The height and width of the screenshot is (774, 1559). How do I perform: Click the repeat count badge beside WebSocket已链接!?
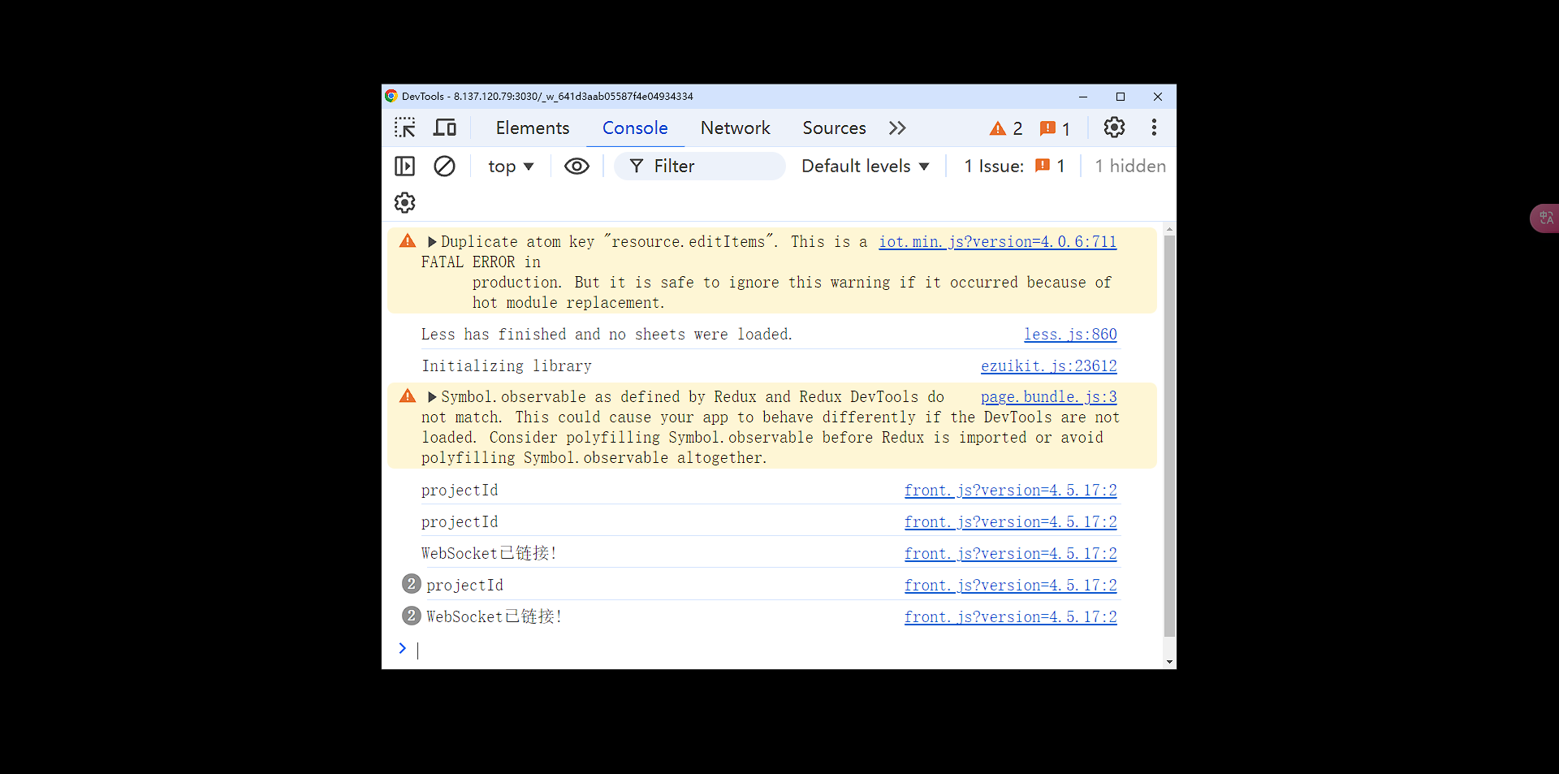pos(412,616)
